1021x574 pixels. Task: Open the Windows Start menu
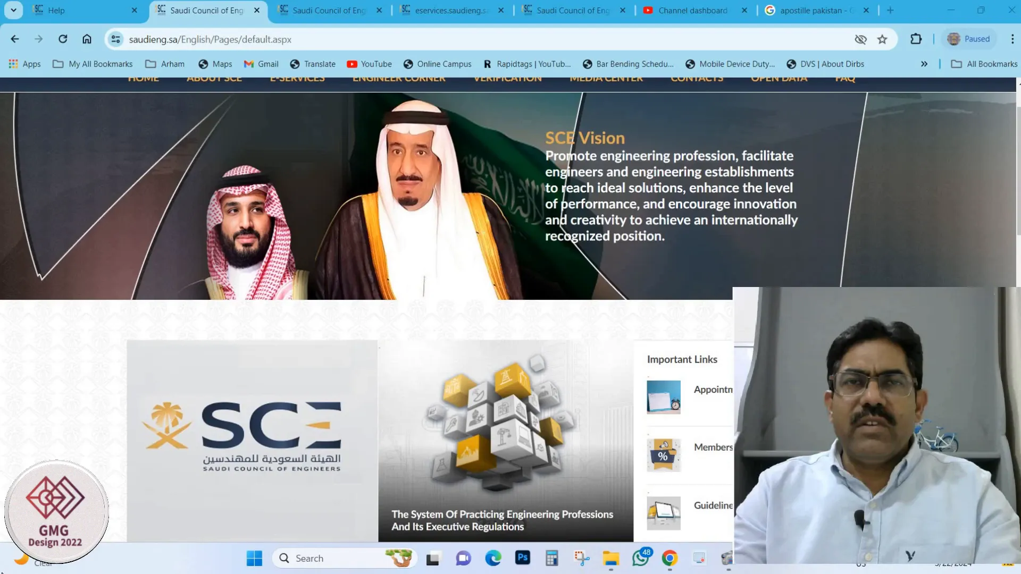pos(254,558)
